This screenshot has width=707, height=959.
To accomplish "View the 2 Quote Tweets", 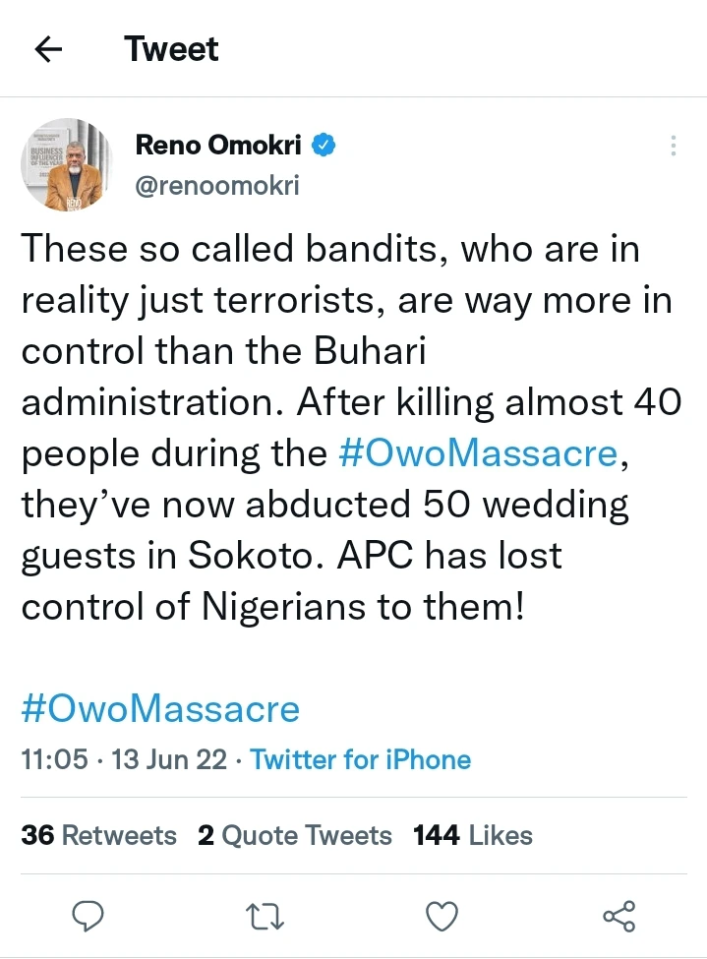I will (x=294, y=836).
